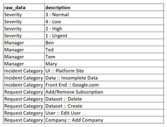The height and width of the screenshot is (127, 167).
Task: Select the Company :: Add Company cell
Action: coord(104,120)
